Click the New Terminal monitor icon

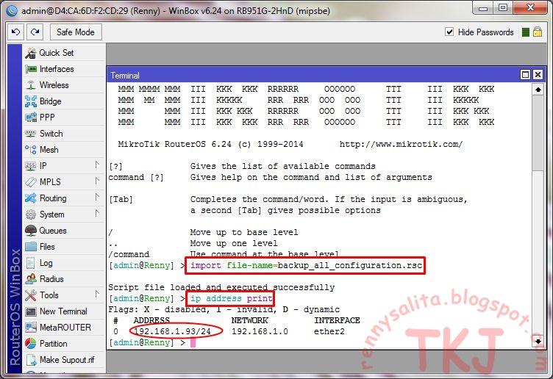point(31,311)
